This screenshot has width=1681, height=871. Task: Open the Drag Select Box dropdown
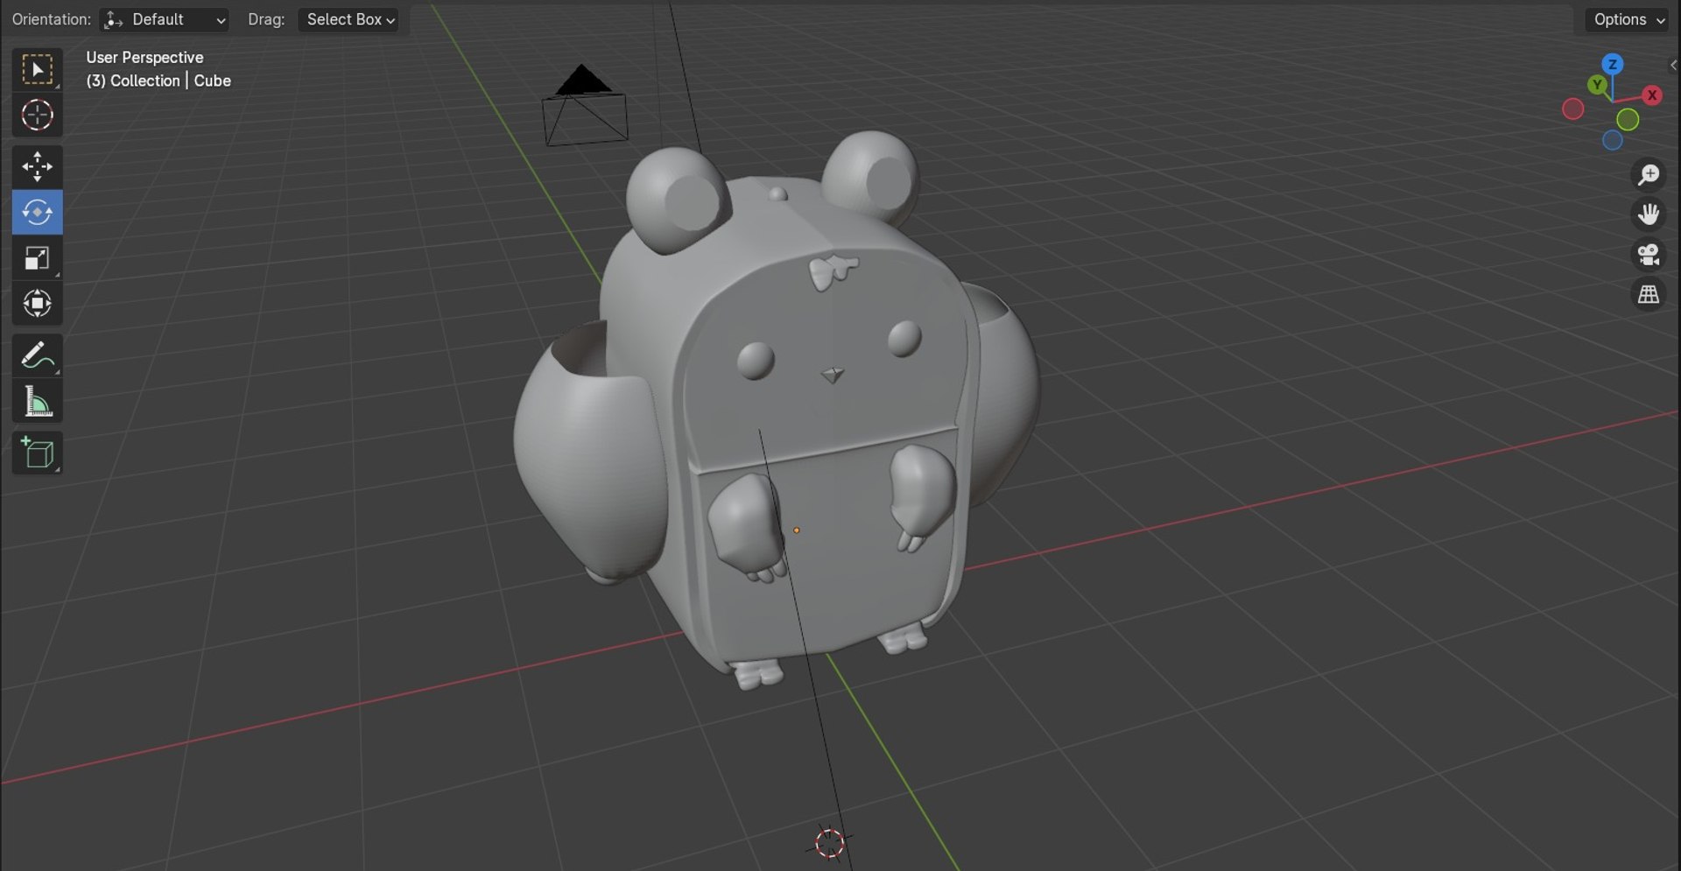[348, 19]
